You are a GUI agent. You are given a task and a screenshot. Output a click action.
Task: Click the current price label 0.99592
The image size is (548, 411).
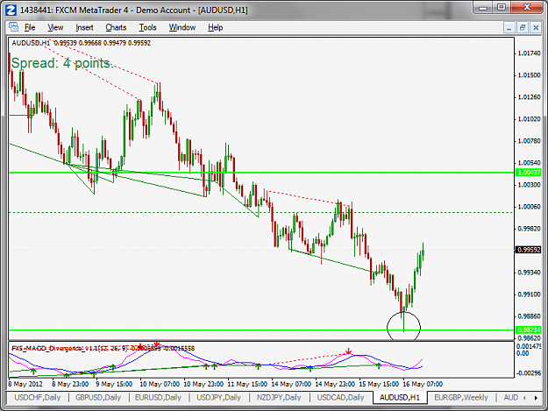tap(529, 250)
